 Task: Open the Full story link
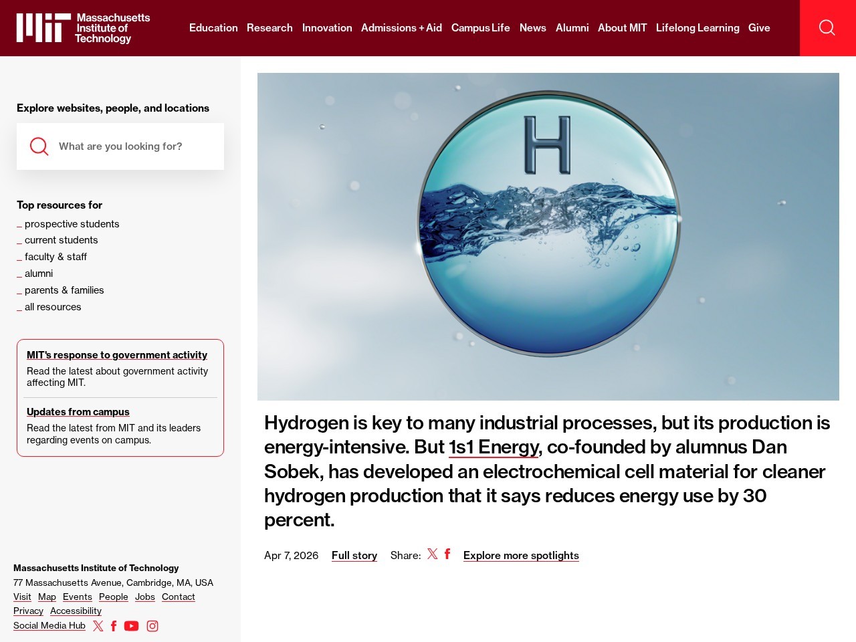354,556
